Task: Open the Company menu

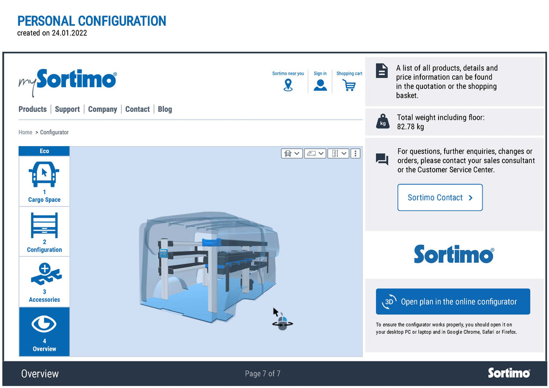Action: click(102, 109)
